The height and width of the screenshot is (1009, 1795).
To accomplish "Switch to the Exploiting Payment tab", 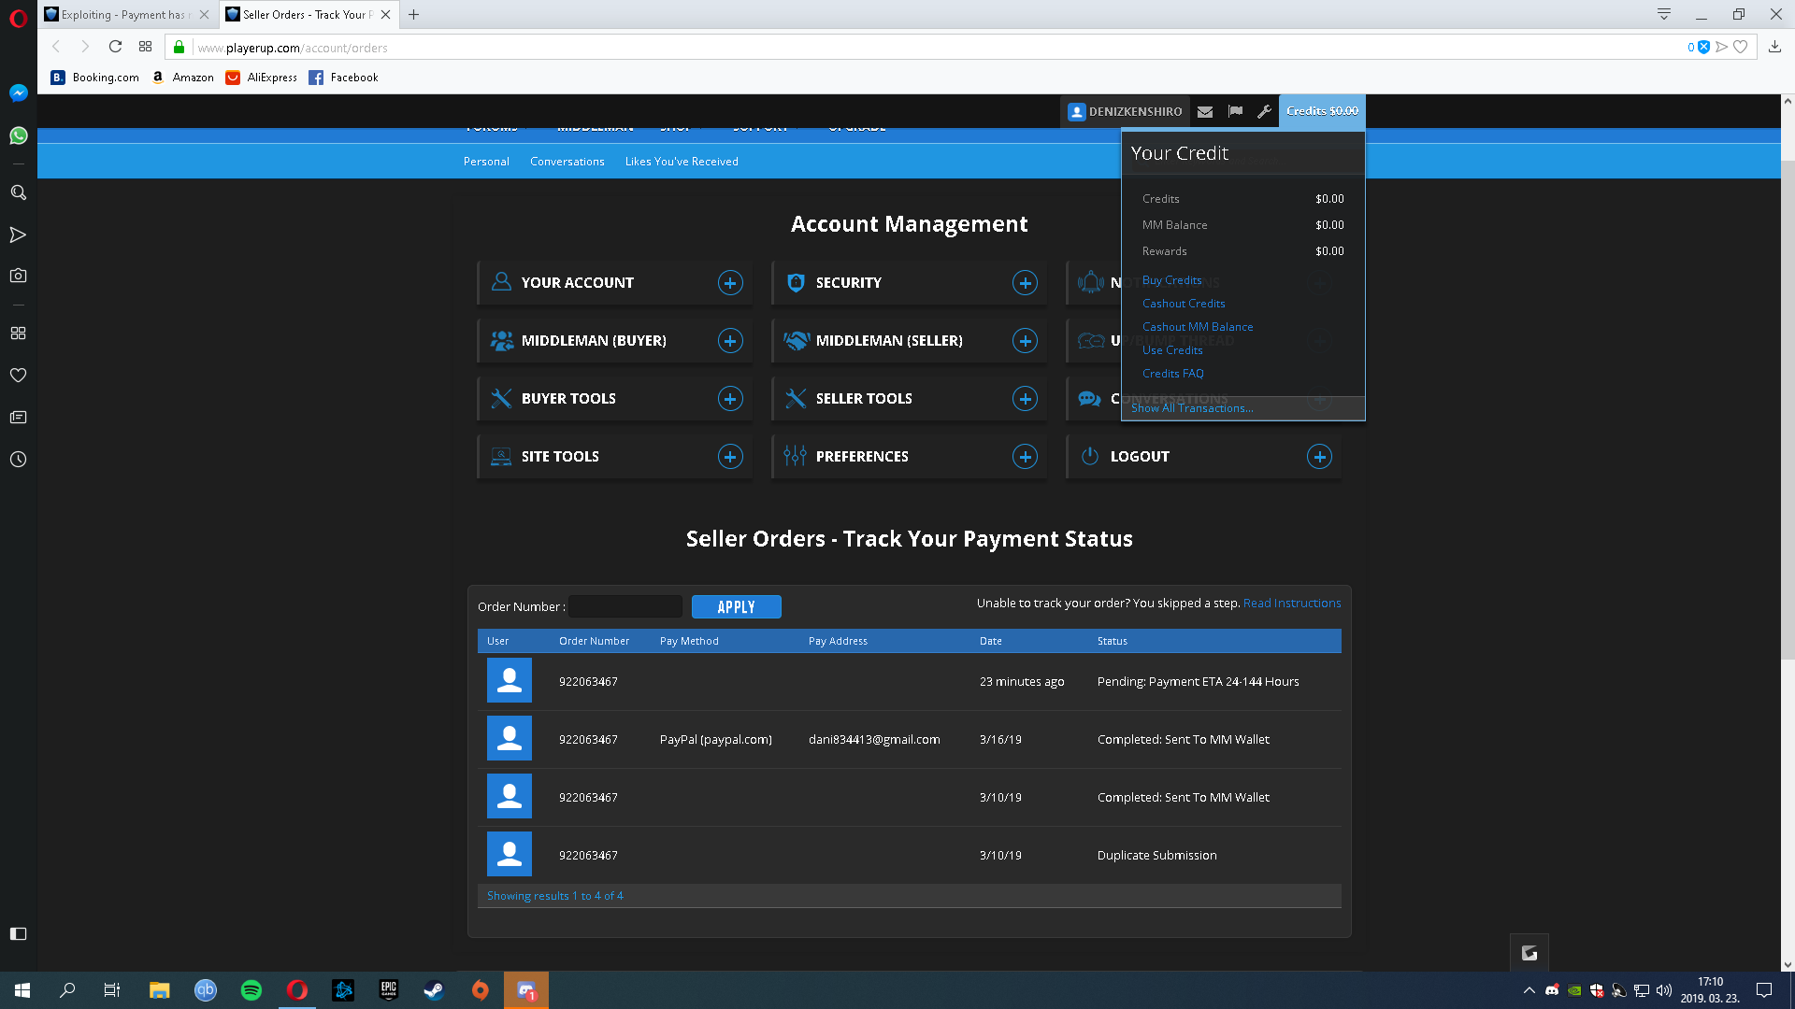I will tap(122, 14).
